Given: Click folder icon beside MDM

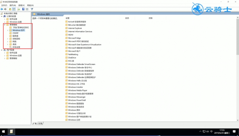Looking at the screenshot, I should coord(66,35).
